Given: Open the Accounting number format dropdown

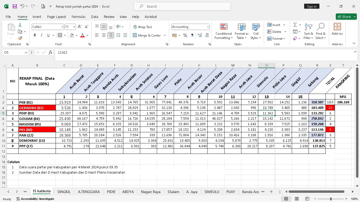Looking at the screenshot, I should click(208, 27).
